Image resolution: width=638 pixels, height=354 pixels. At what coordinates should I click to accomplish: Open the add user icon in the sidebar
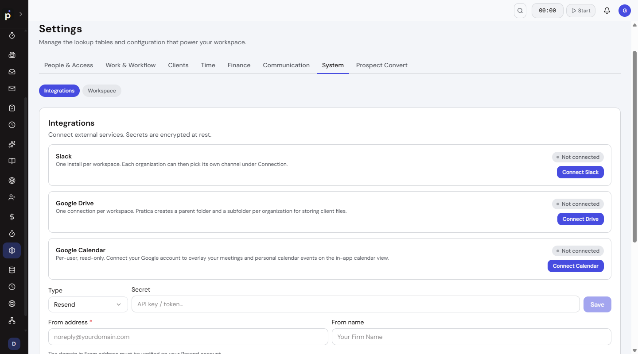point(12,197)
